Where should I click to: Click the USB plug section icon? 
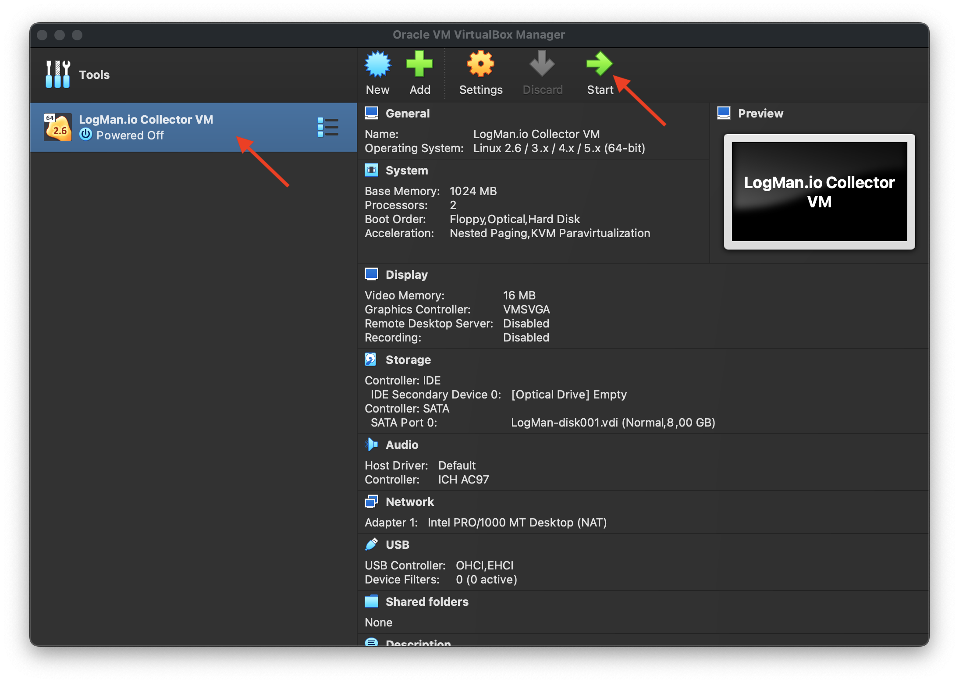click(x=371, y=544)
